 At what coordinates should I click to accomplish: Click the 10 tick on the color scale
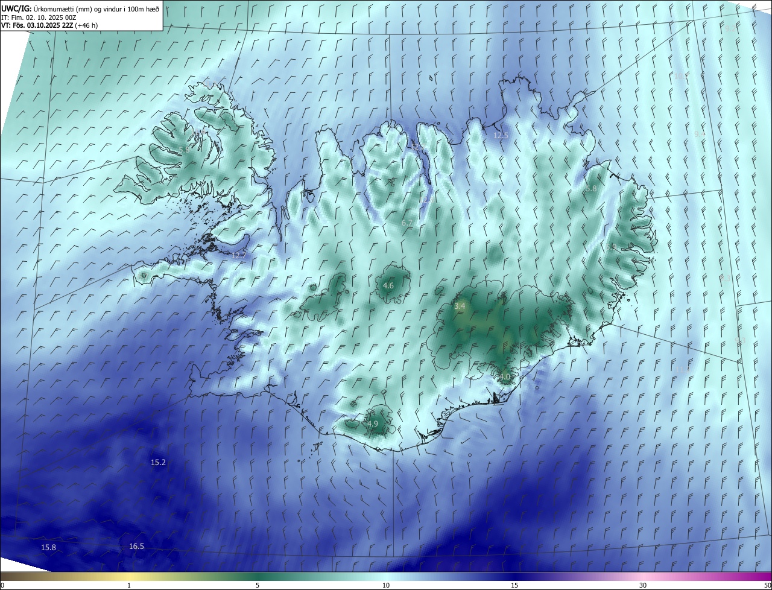pos(386,585)
